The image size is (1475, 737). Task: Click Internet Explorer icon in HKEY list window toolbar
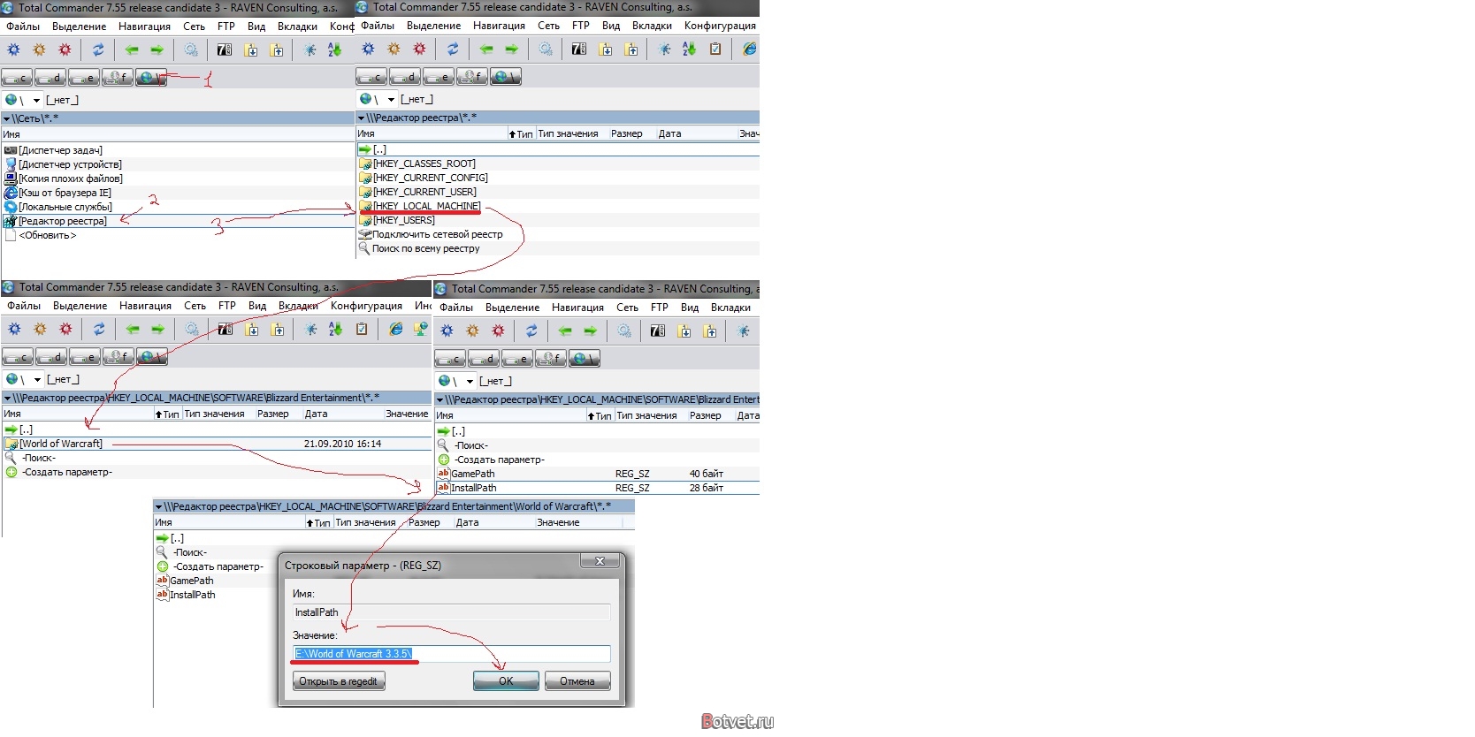(750, 49)
